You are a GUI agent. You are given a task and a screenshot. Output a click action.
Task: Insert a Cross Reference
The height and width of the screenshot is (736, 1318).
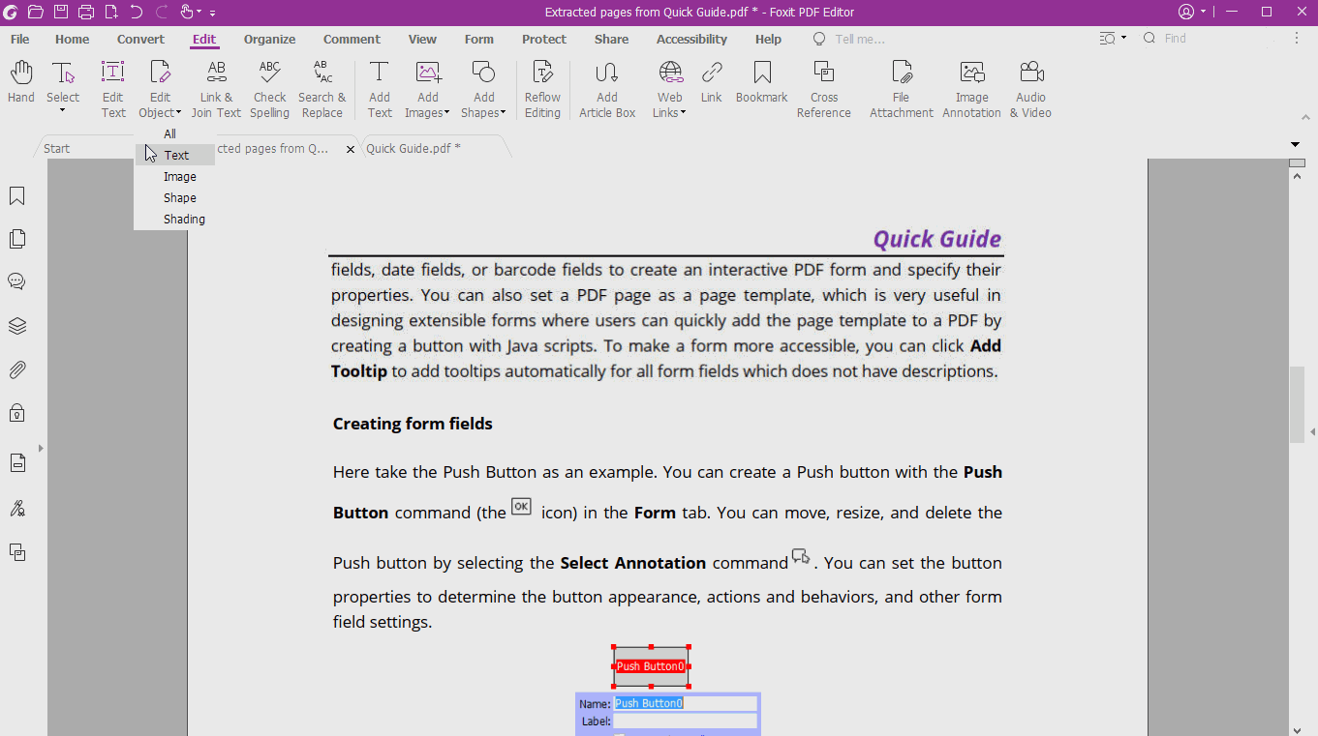click(823, 85)
